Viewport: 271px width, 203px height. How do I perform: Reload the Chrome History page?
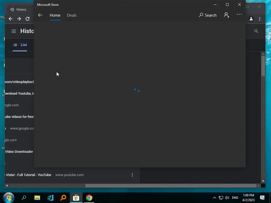pyautogui.click(x=28, y=19)
